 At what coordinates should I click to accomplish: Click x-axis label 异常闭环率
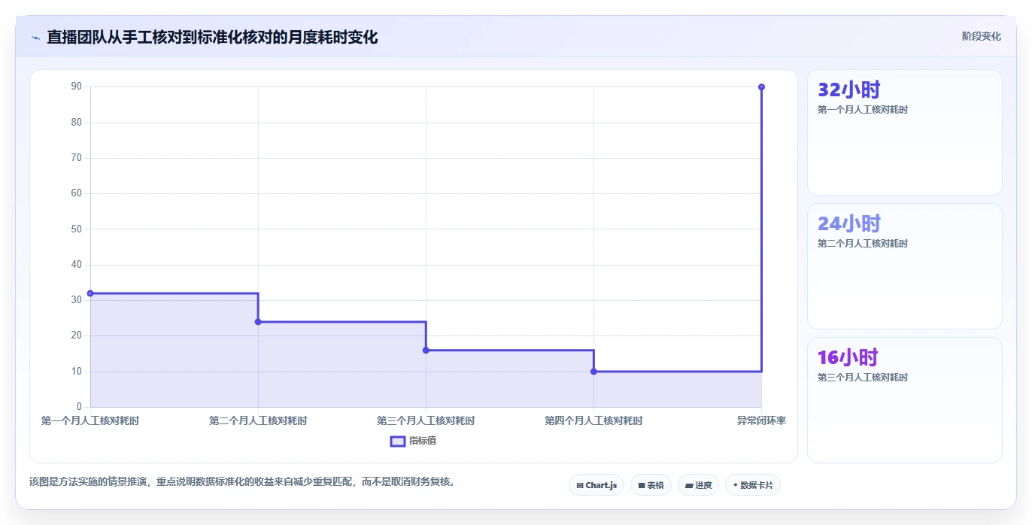pos(761,421)
